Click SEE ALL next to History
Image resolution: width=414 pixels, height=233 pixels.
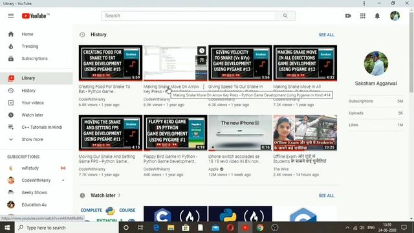(x=326, y=34)
